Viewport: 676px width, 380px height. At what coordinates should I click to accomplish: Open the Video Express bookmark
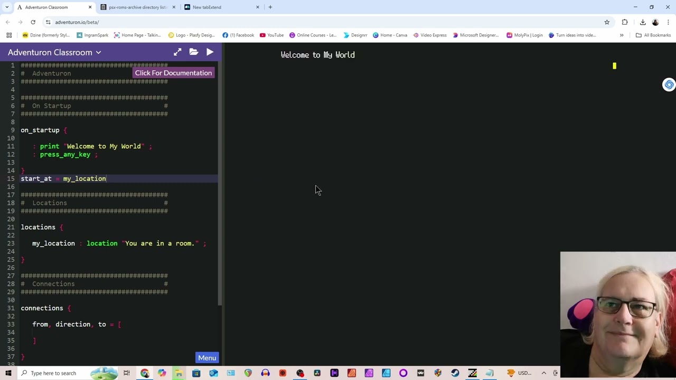430,35
